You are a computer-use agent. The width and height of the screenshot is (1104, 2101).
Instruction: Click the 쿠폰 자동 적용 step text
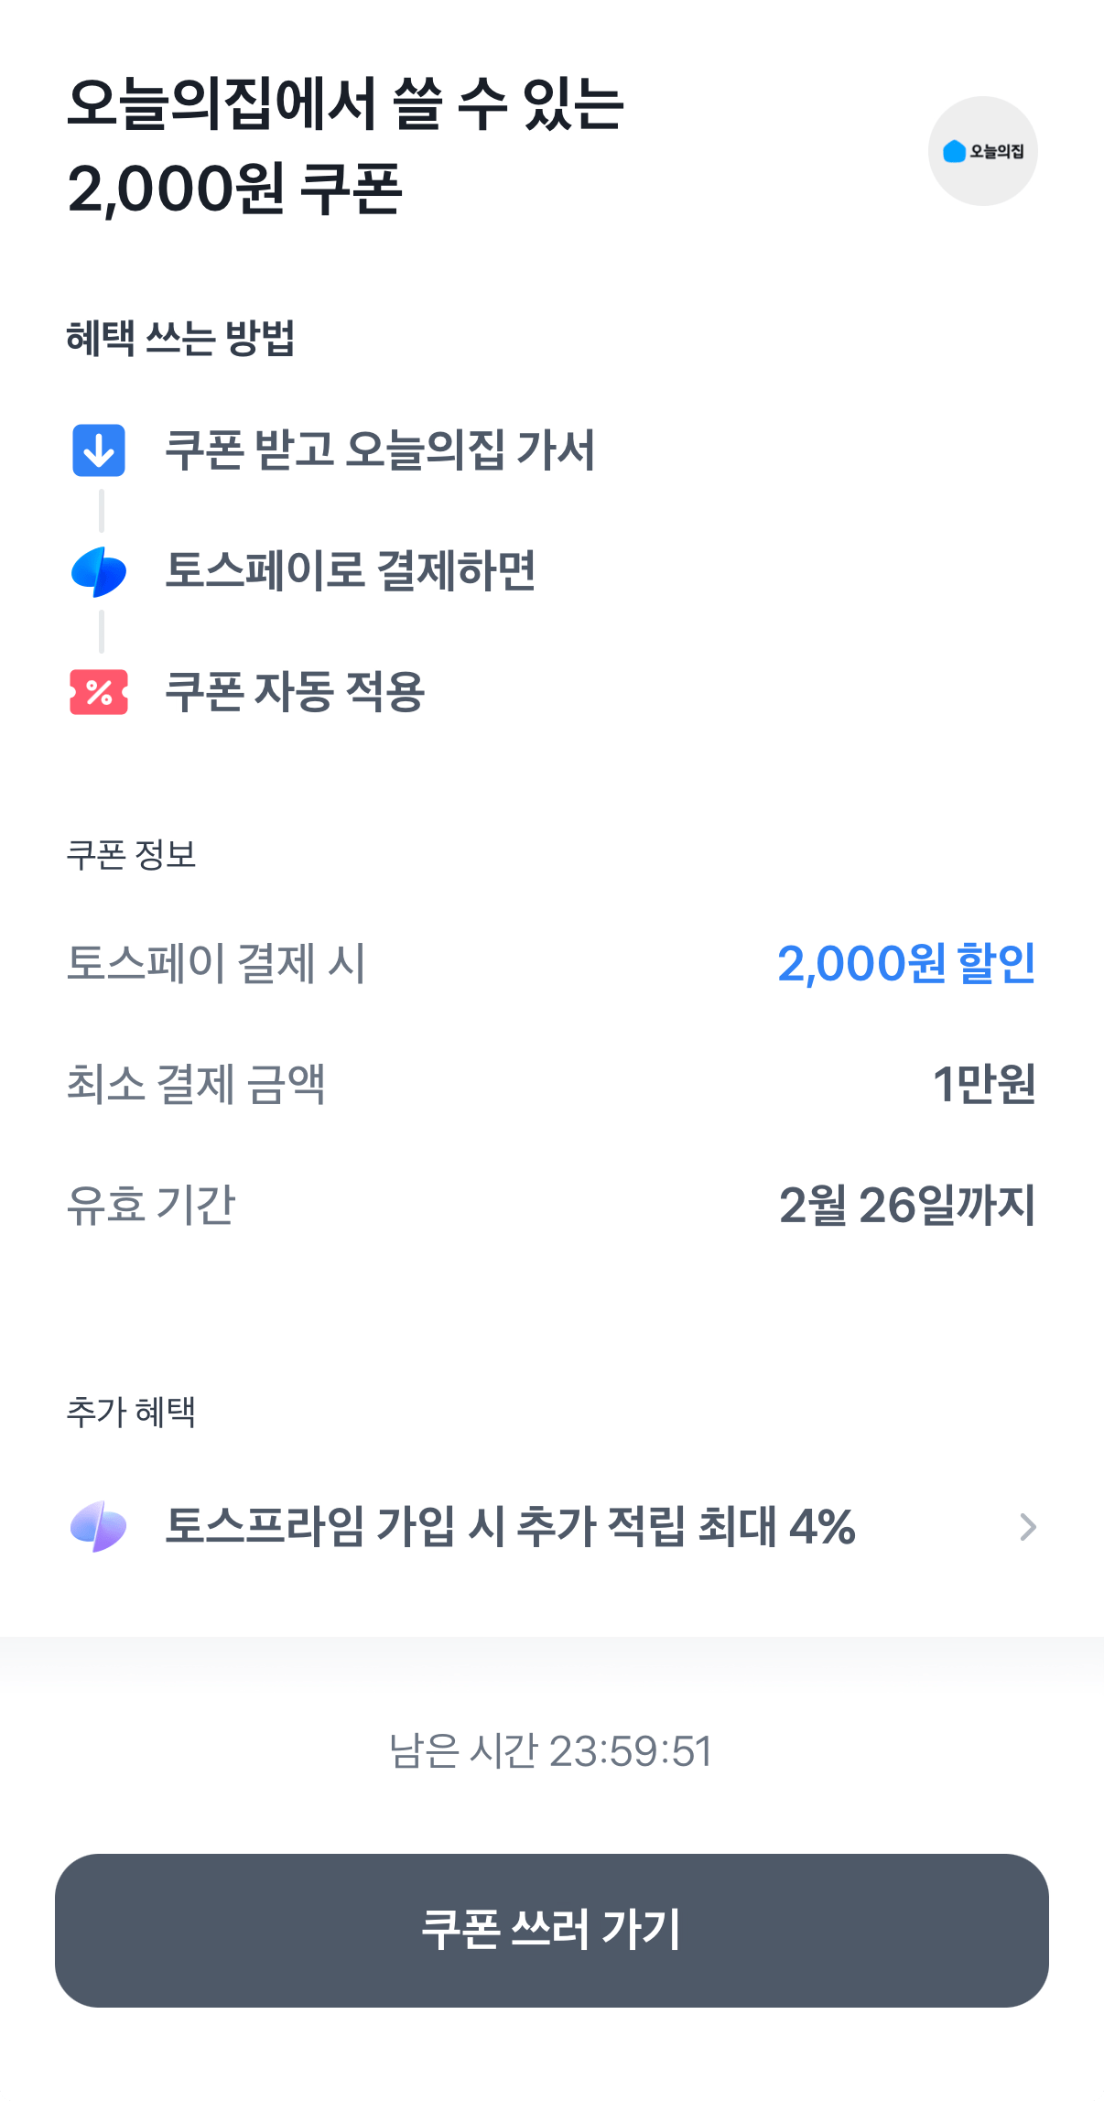click(295, 692)
